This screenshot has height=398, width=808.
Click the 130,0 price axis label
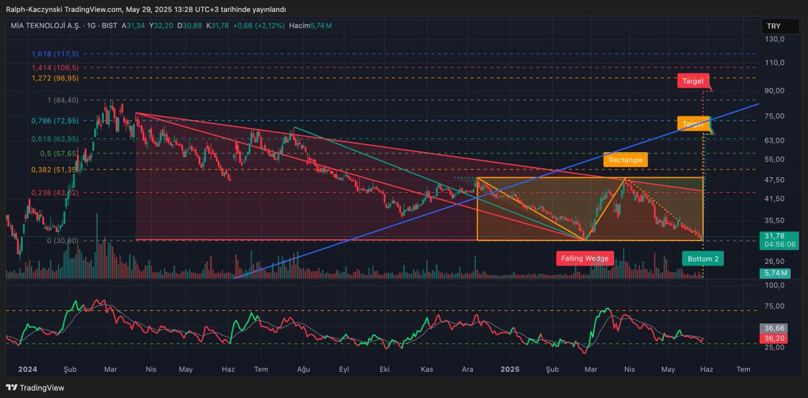click(x=776, y=39)
